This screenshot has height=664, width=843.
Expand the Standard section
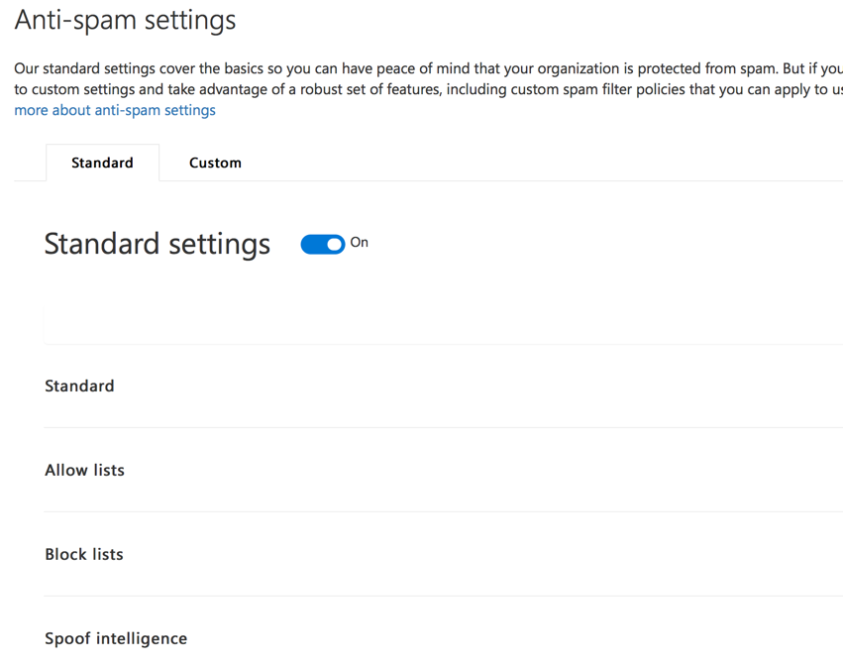79,386
